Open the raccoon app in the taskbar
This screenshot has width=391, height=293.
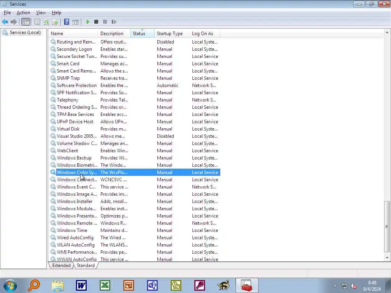(x=223, y=285)
